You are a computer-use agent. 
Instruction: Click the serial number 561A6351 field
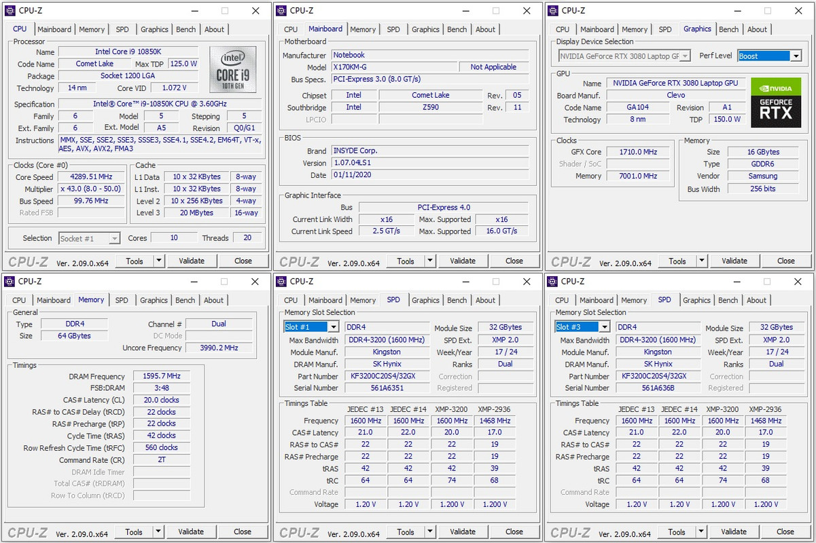(387, 388)
